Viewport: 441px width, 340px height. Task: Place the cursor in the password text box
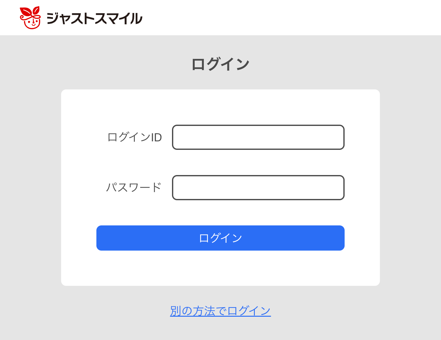tap(258, 188)
